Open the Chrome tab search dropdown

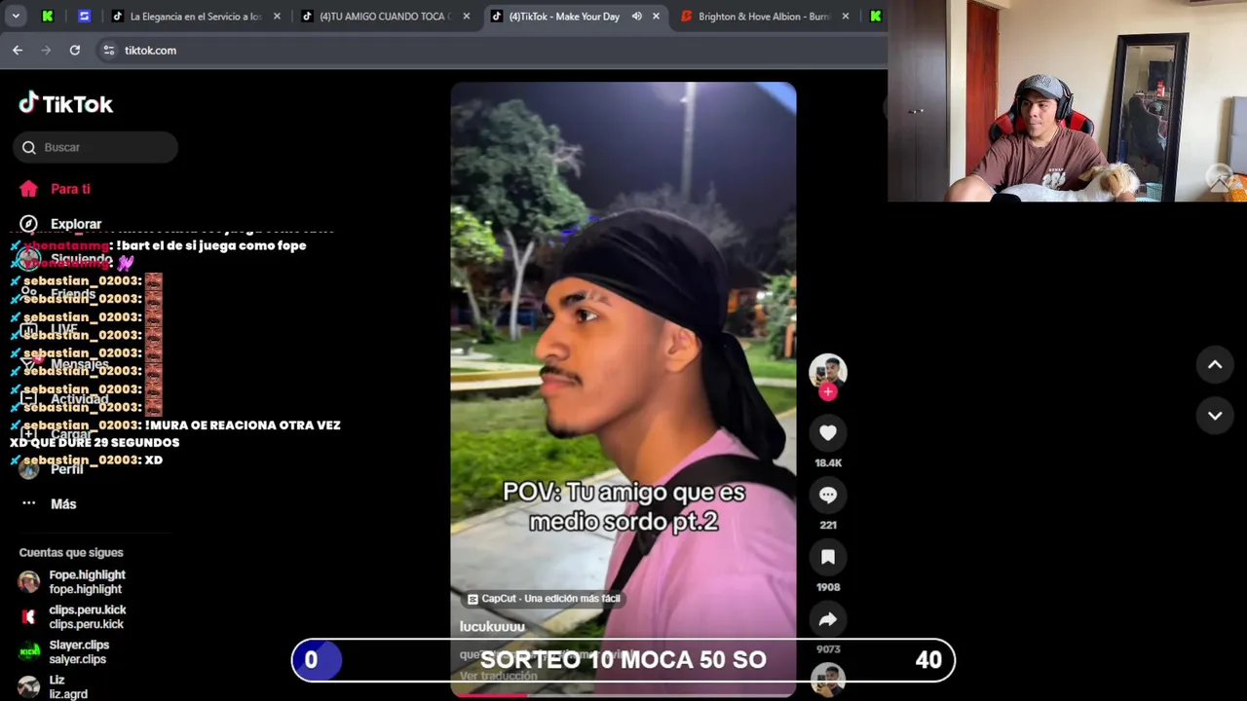(x=16, y=17)
